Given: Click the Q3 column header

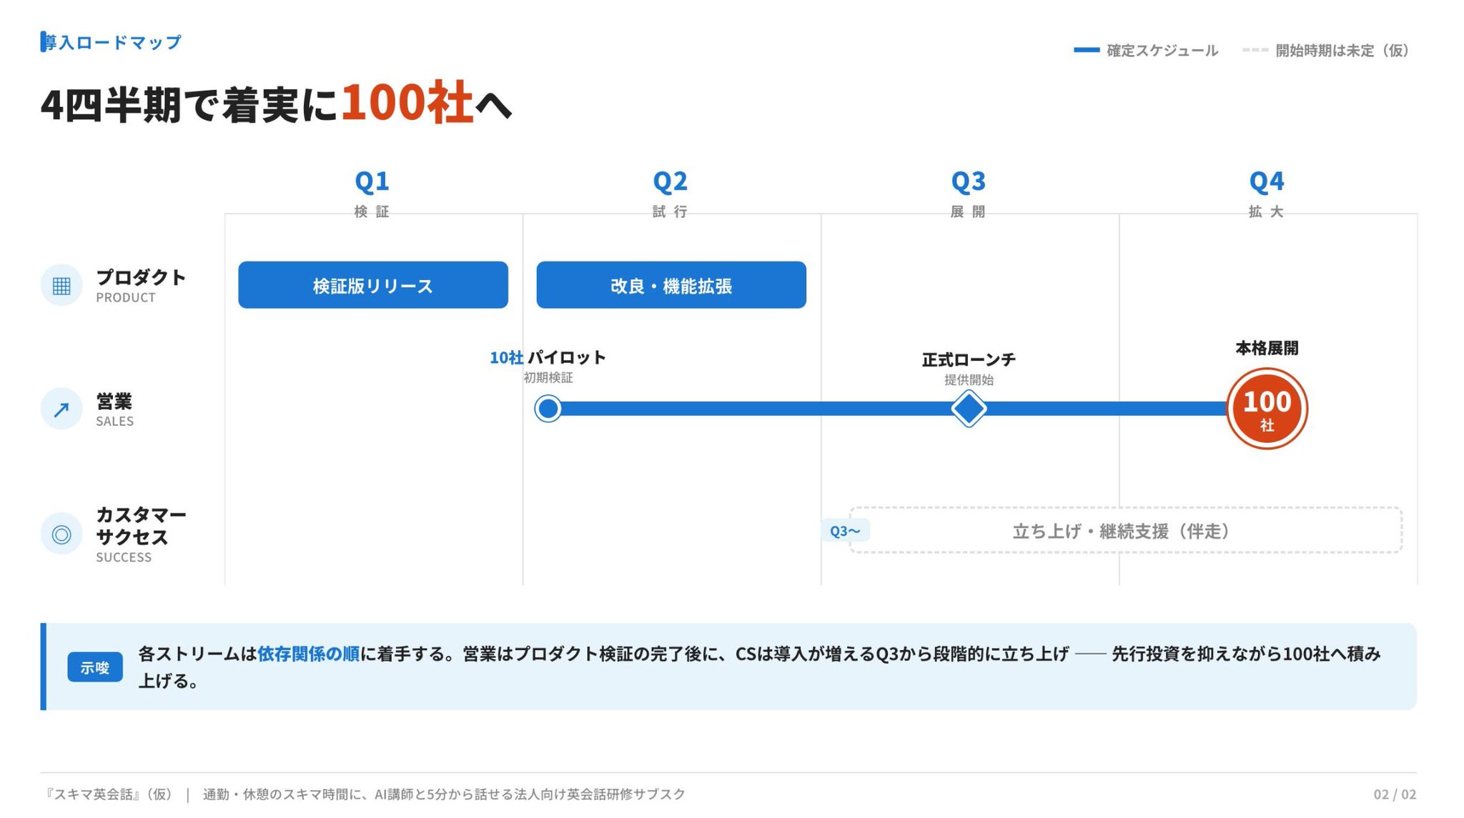Looking at the screenshot, I should (x=968, y=181).
